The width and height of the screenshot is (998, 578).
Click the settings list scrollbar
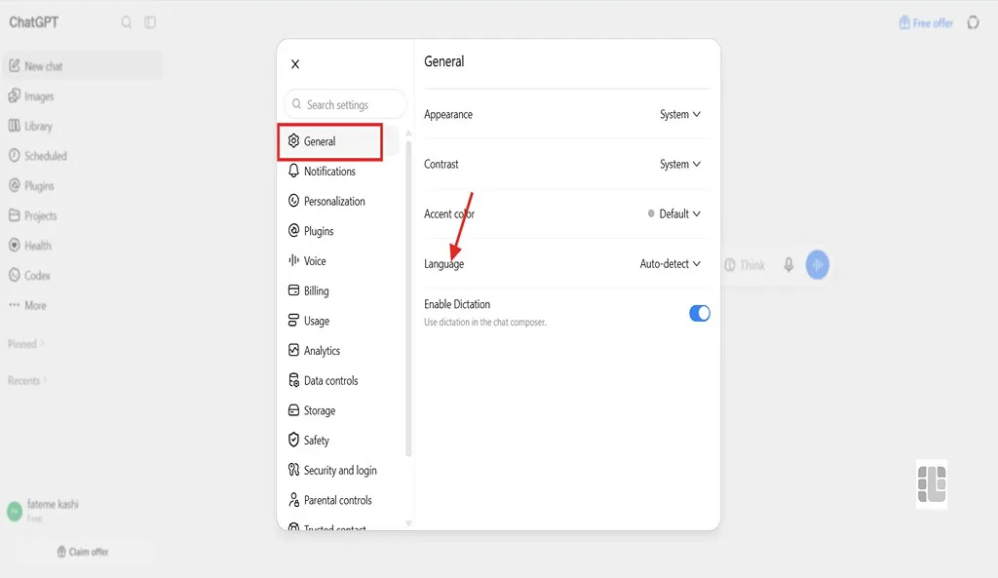(408, 299)
